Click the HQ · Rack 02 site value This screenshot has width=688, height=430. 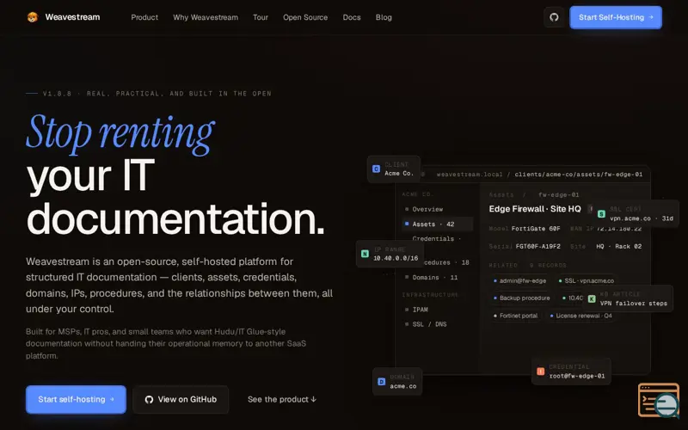click(618, 246)
